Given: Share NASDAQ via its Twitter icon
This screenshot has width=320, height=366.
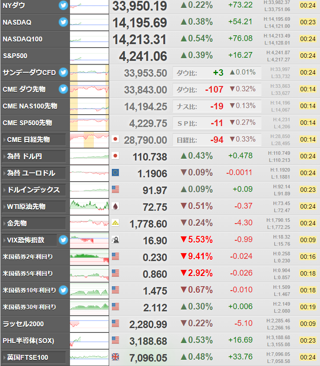Looking at the screenshot, I should [63, 22].
